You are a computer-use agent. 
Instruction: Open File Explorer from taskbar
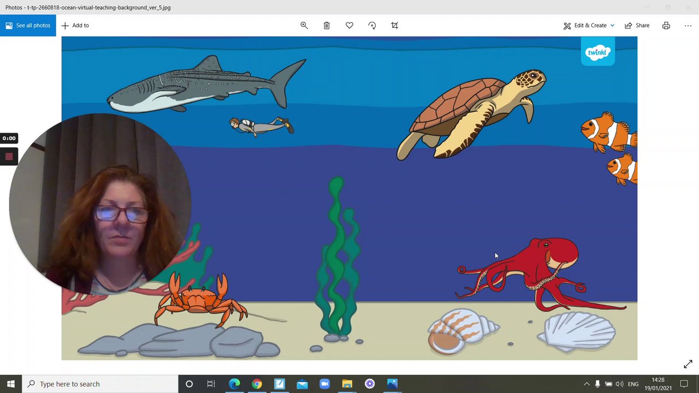click(347, 384)
